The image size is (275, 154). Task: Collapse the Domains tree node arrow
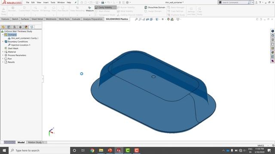3,35
